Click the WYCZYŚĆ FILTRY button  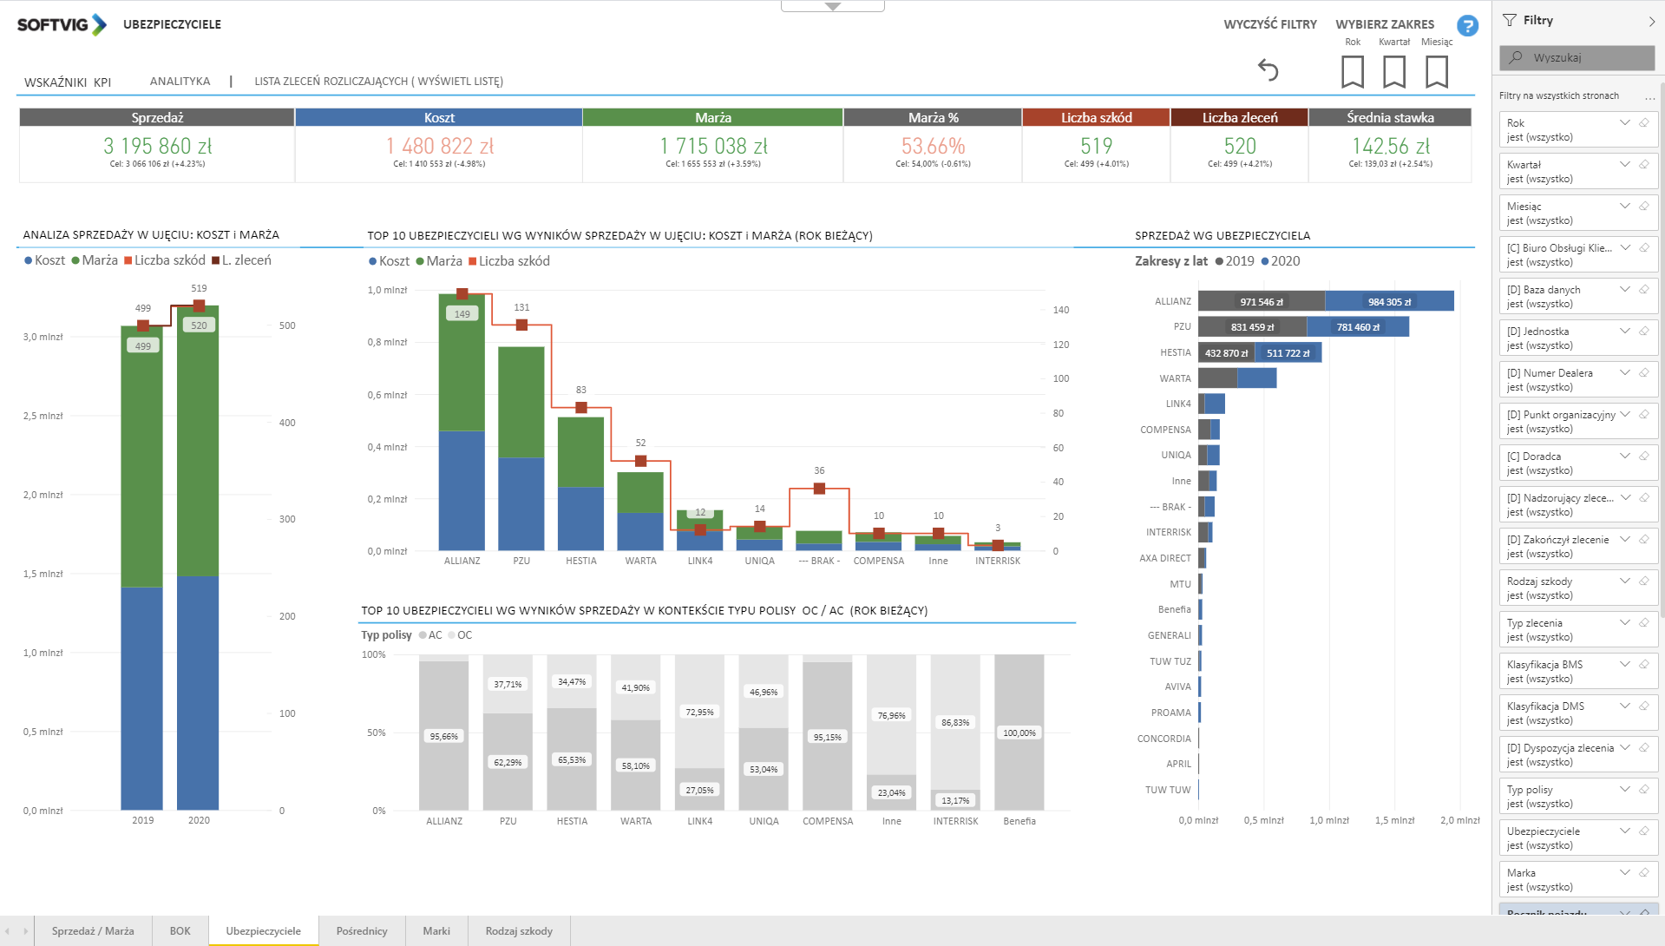pos(1269,24)
